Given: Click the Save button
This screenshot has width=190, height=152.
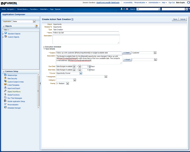Looking at the screenshot, I should click(x=175, y=19).
